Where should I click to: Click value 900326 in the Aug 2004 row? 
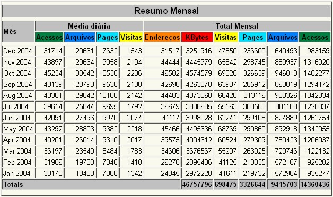click(286, 96)
